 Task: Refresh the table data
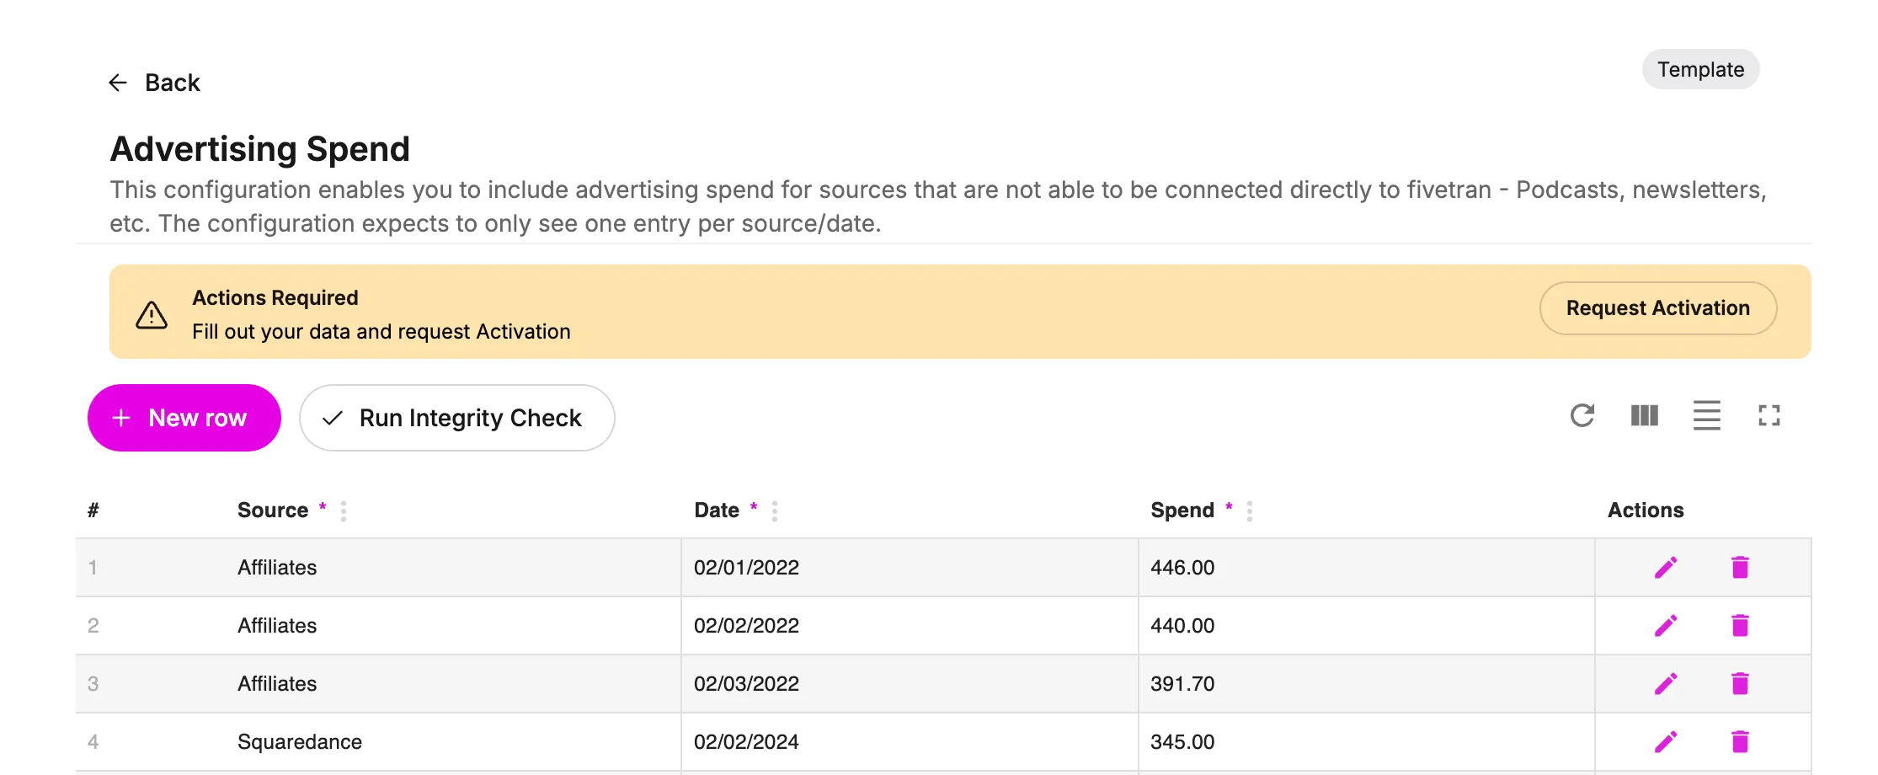pos(1582,415)
